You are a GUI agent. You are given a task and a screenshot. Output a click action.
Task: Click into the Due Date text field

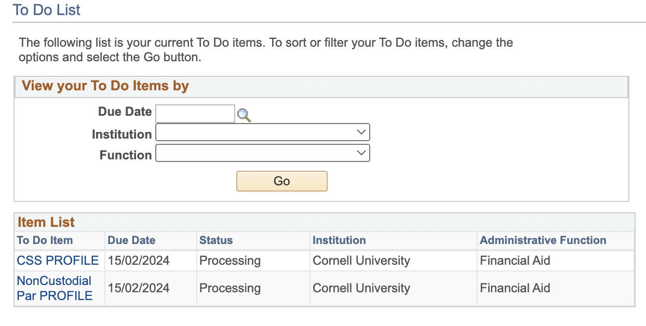point(195,114)
